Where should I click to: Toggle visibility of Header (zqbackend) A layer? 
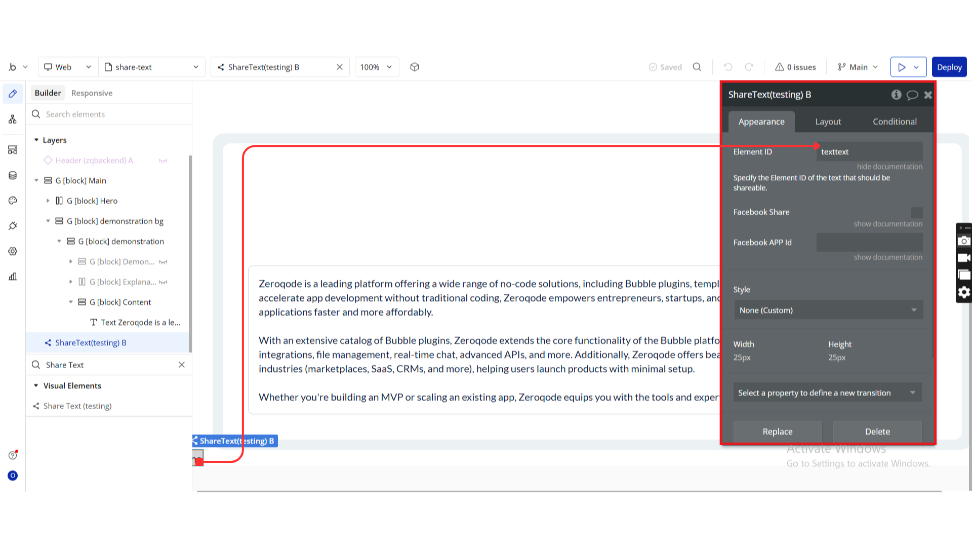click(x=163, y=161)
